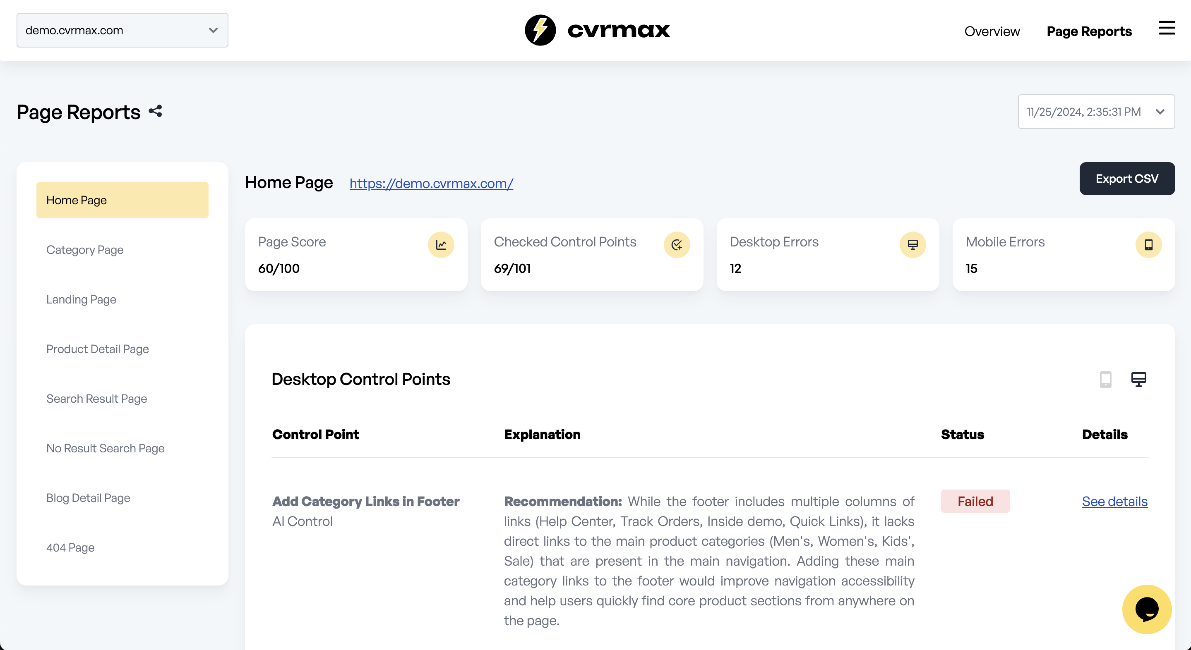Open the demo.cvrmax.com site selector dropdown
This screenshot has width=1191, height=650.
coord(121,30)
